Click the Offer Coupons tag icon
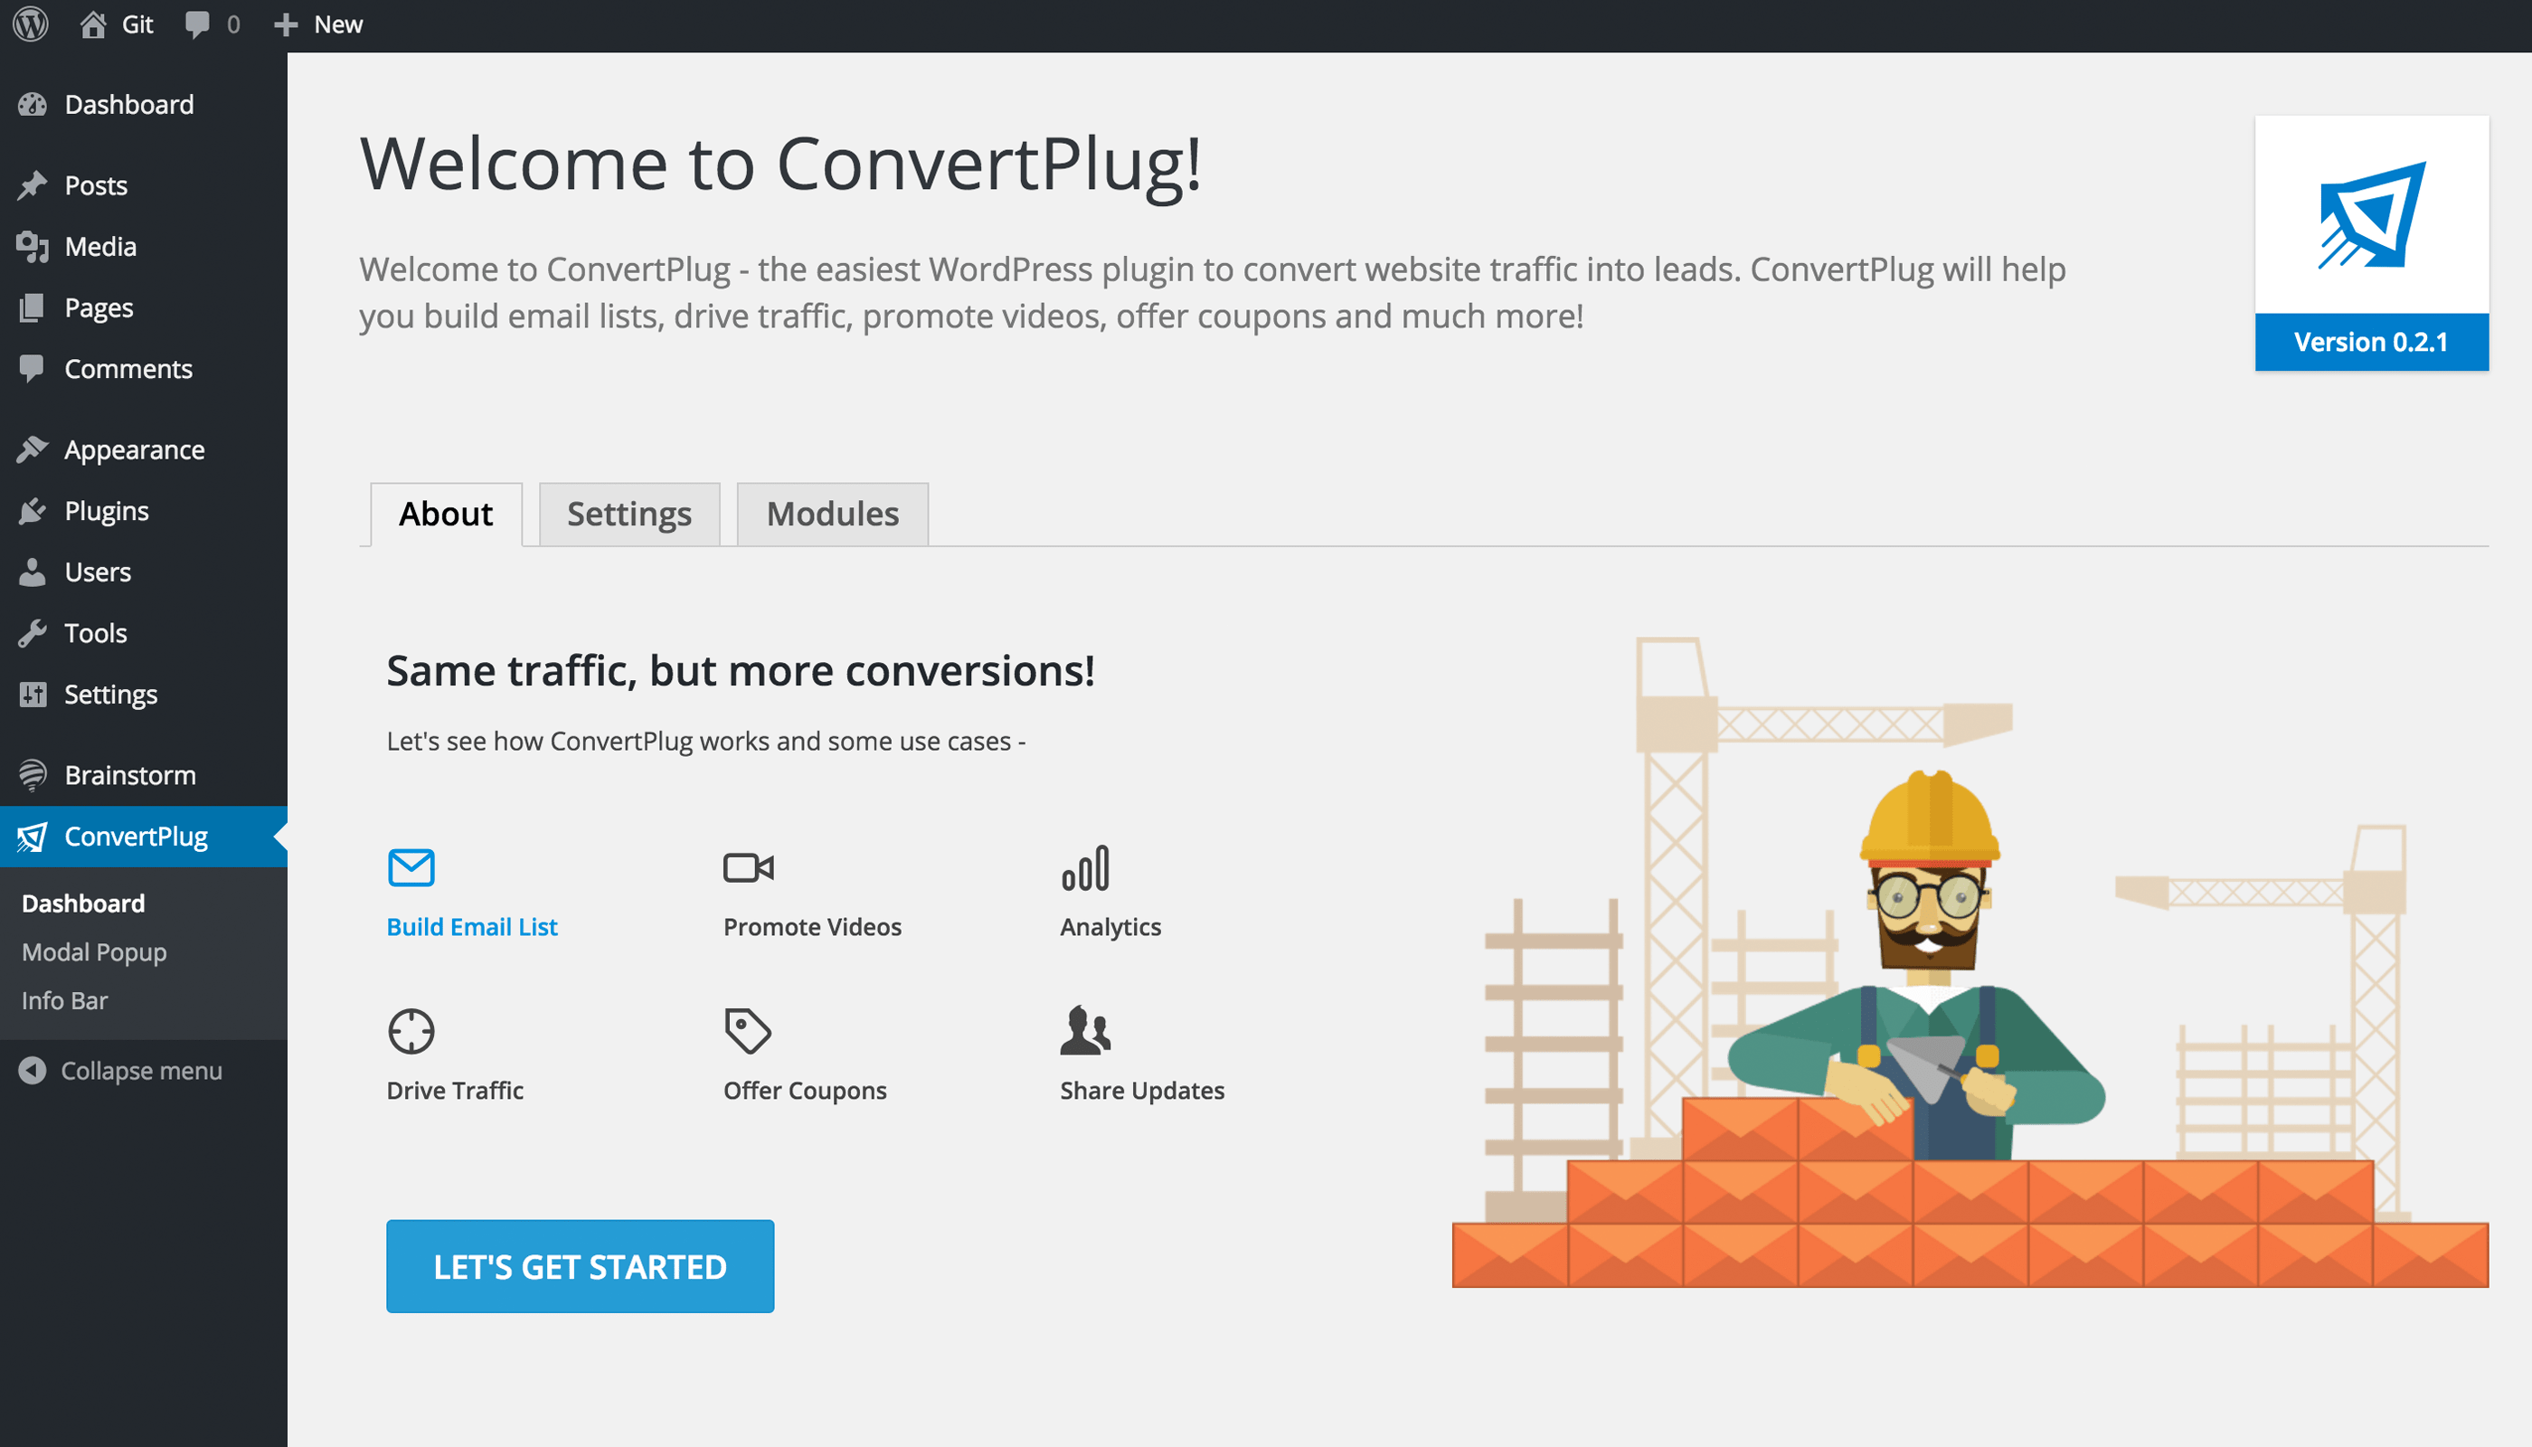The image size is (2532, 1447). pos(747,1031)
